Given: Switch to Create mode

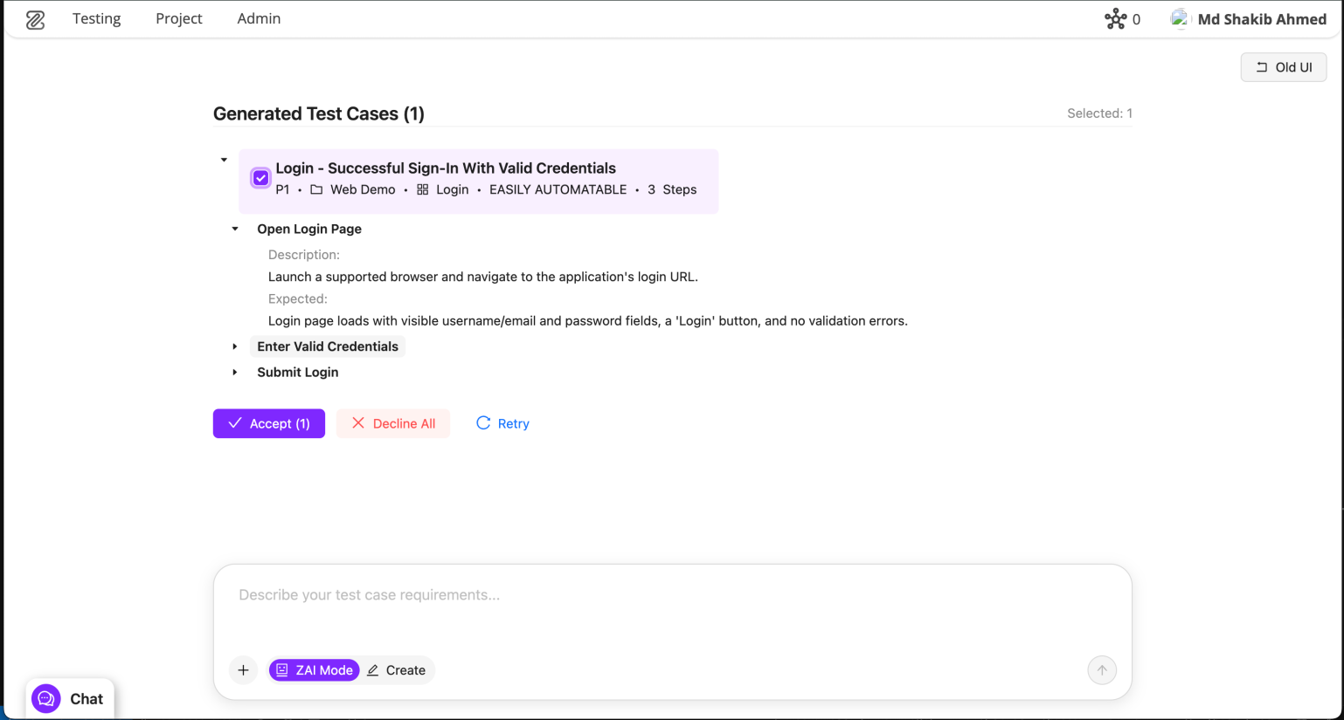Looking at the screenshot, I should (x=397, y=670).
